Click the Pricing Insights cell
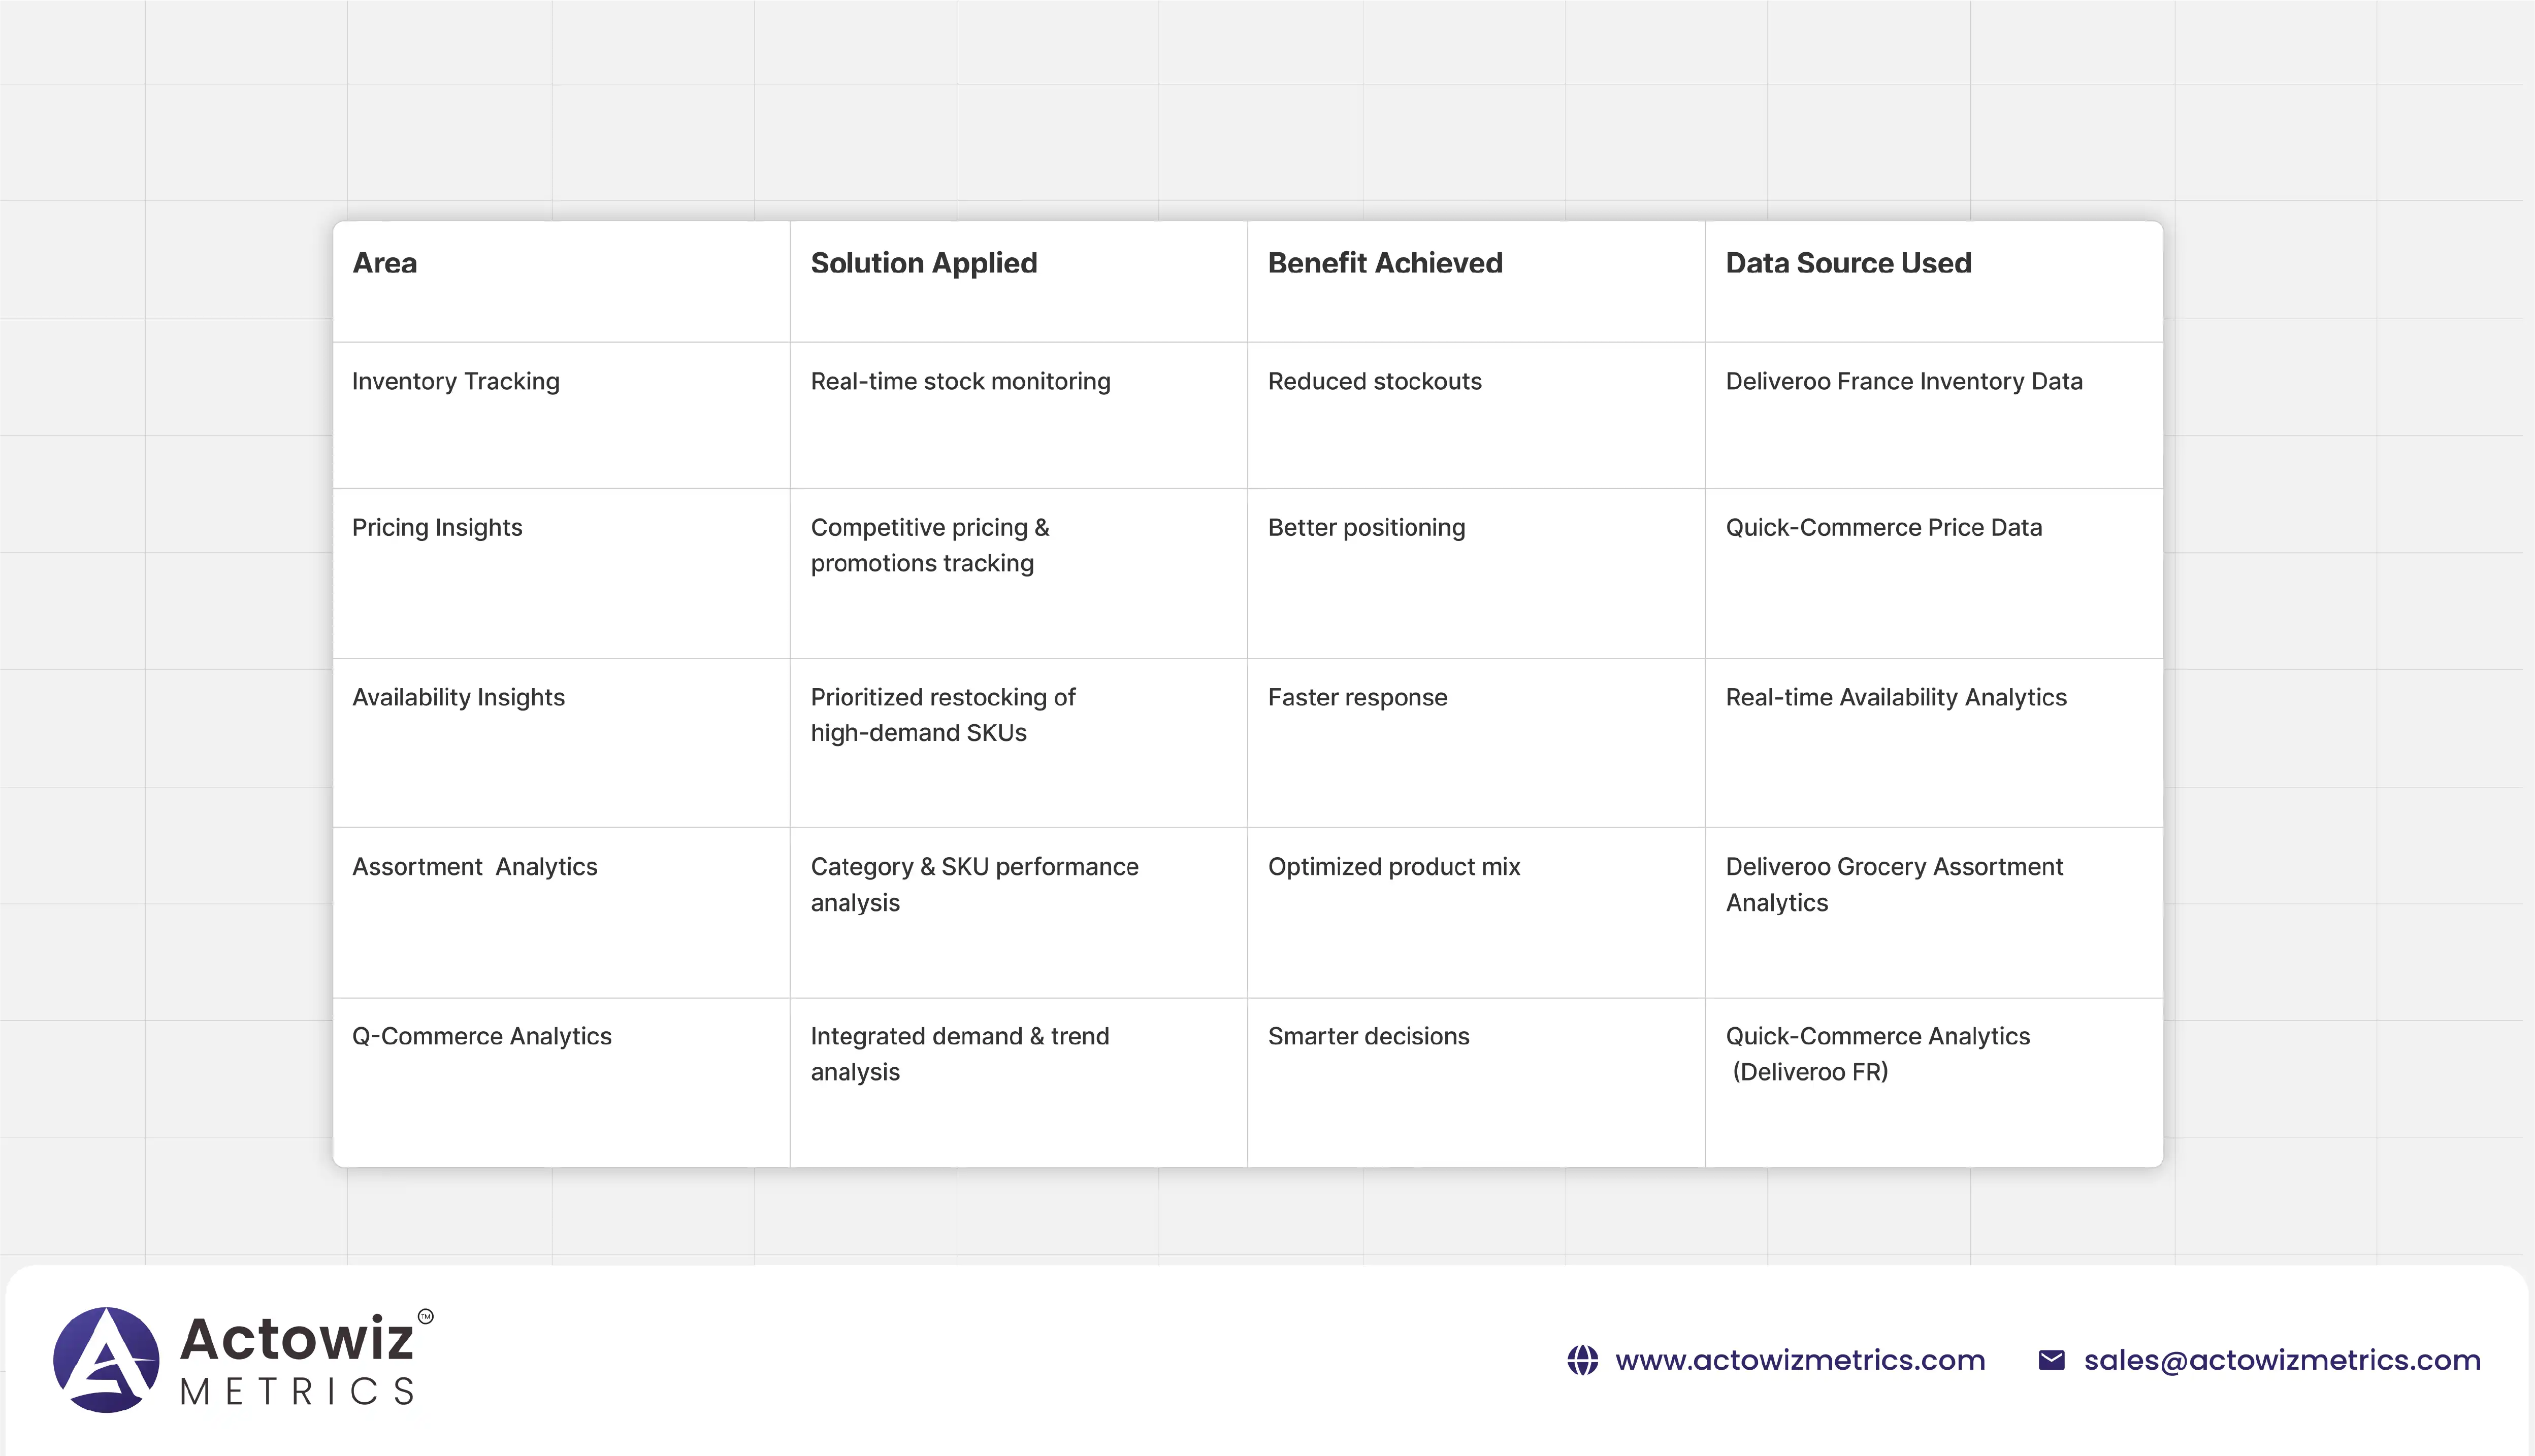2535x1456 pixels. pos(436,527)
